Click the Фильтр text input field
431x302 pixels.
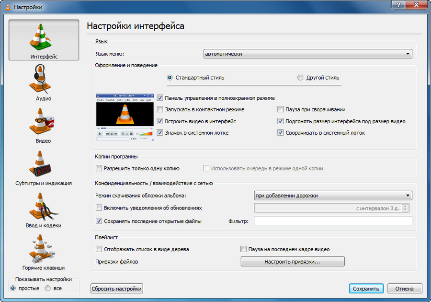[332, 221]
